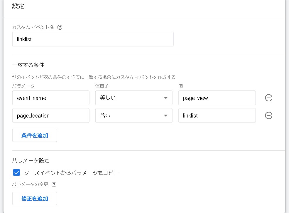Click the minus icon beside linklist value
Viewport: 289px width, 213px height.
(269, 115)
